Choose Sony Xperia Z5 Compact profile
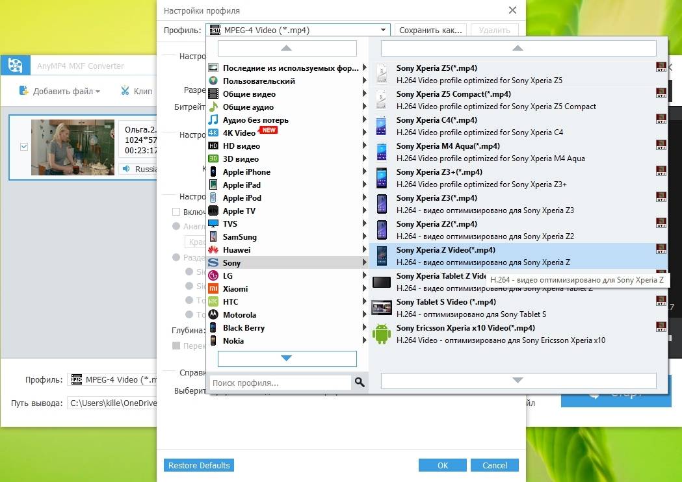 pyautogui.click(x=518, y=100)
